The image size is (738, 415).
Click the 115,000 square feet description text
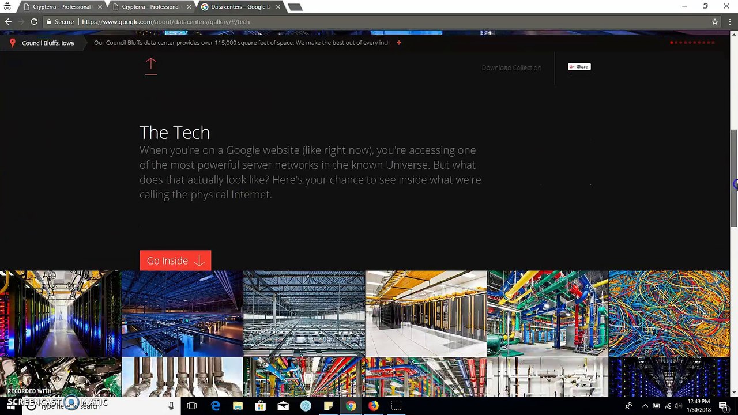point(242,43)
